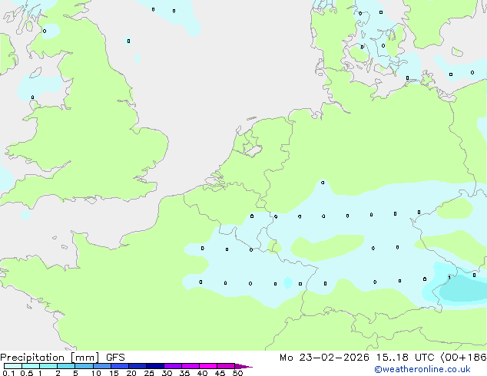Click the 30–35 mm purple legend swatch

(172, 366)
